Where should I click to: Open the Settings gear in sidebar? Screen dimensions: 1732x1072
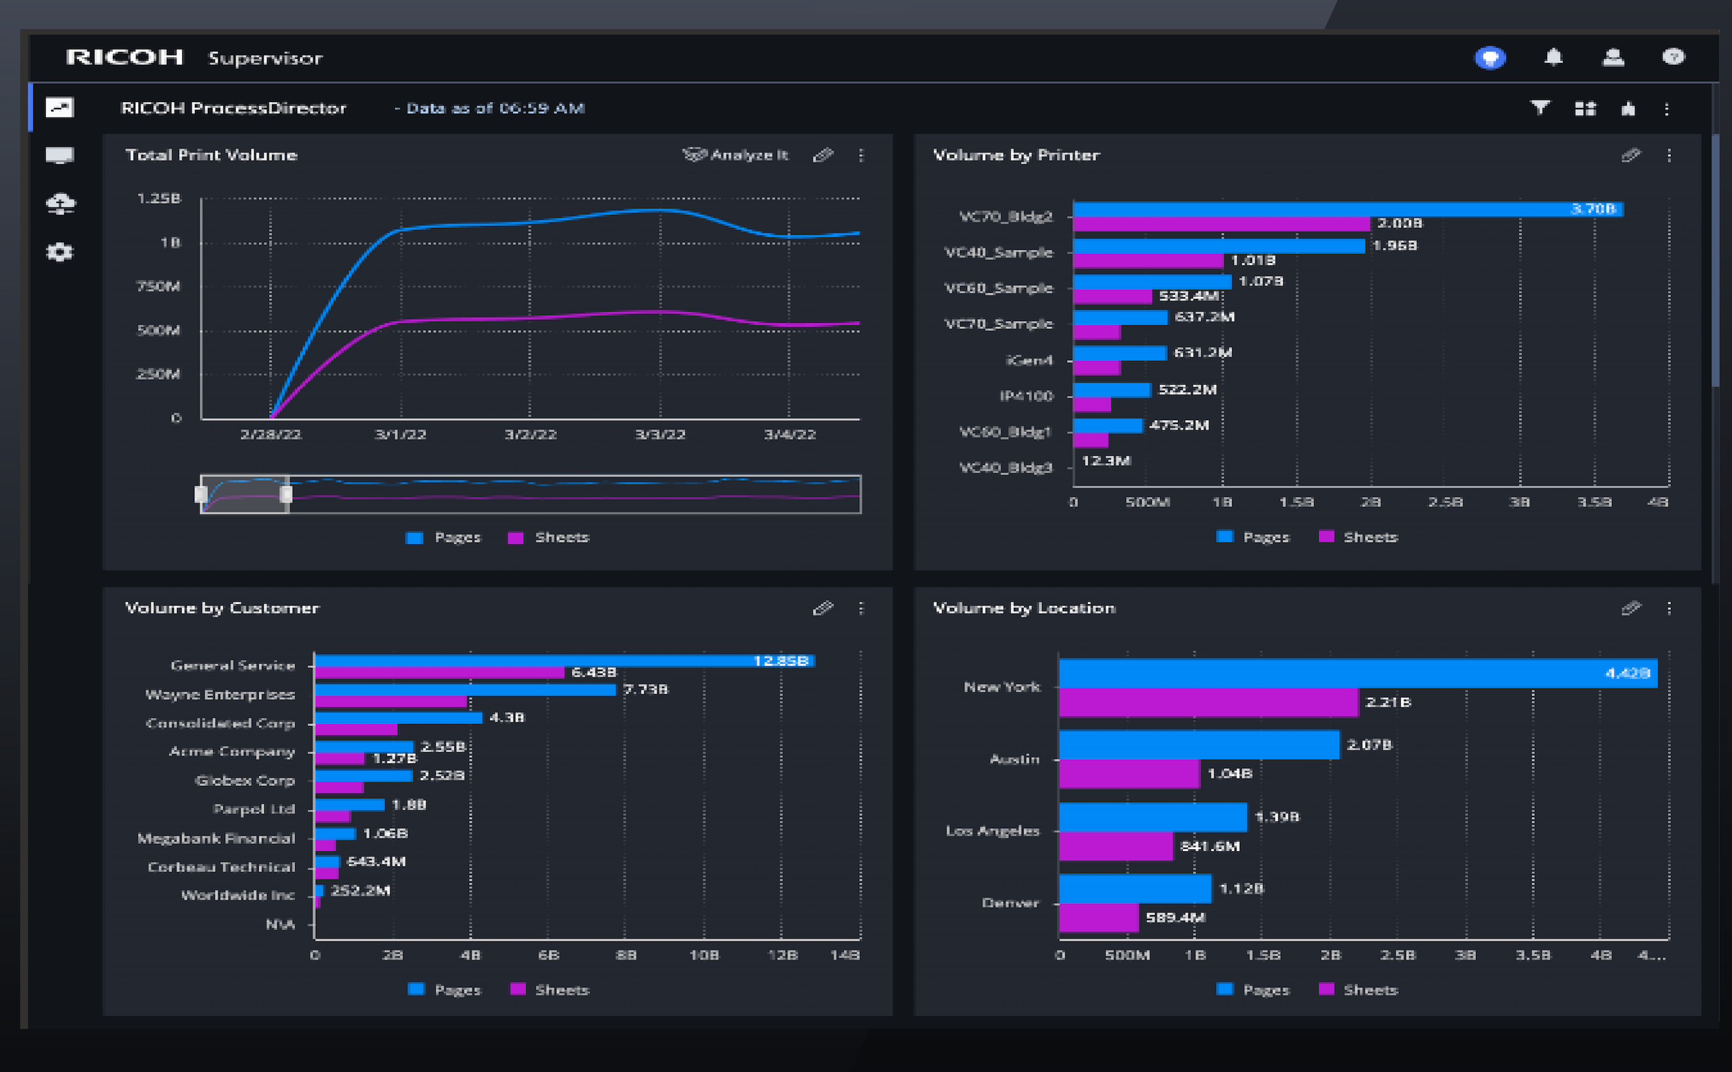pyautogui.click(x=59, y=252)
